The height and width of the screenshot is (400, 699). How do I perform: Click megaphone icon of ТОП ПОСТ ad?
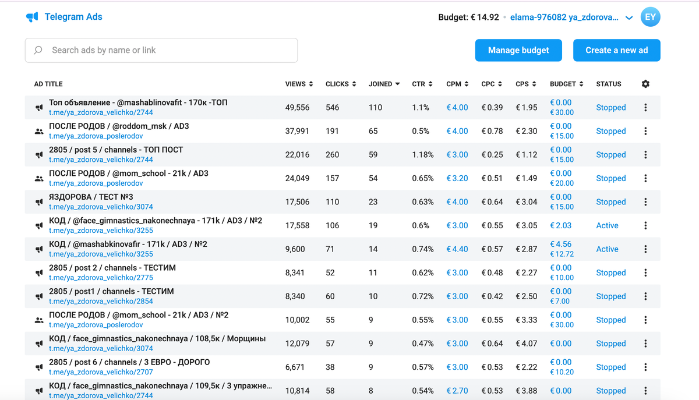(39, 155)
